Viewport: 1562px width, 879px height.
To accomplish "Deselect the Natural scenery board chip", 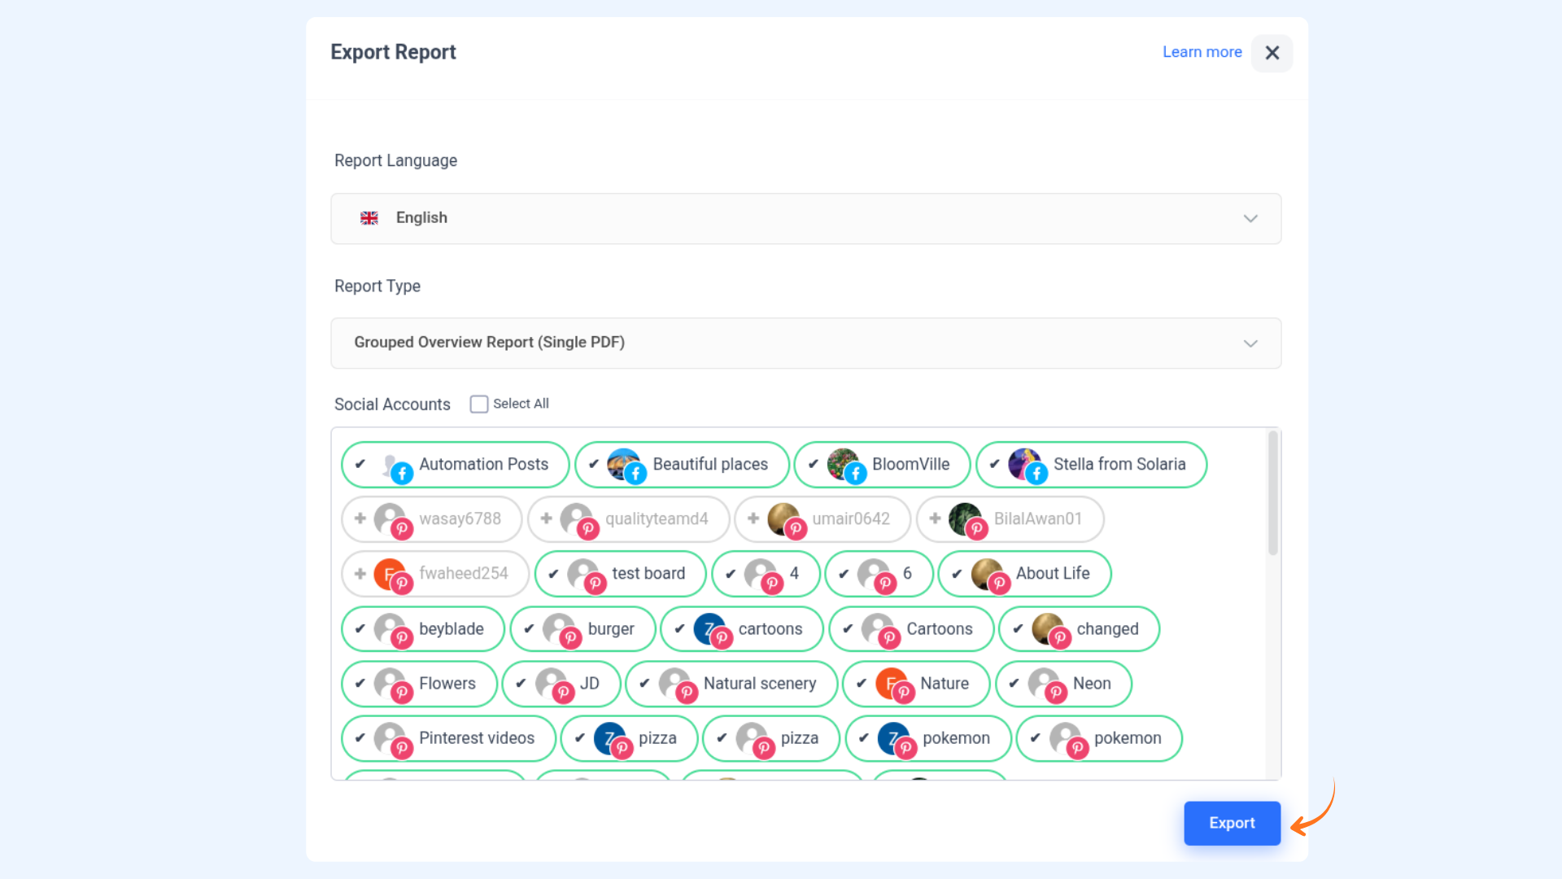I will (758, 684).
